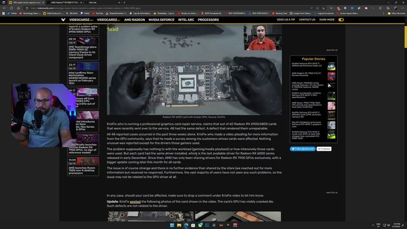This screenshot has width=407, height=229.
Task: Open Intel confirms Xeon Workstation news item
Action: coord(83,74)
